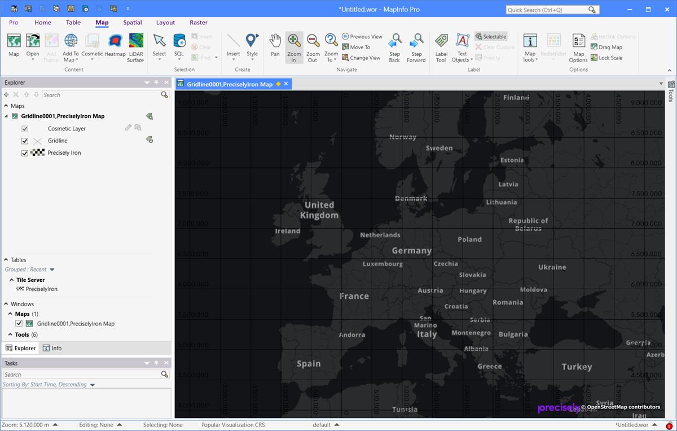The image size is (677, 431).
Task: Switch to the Spatial ribbon tab
Action: (132, 23)
